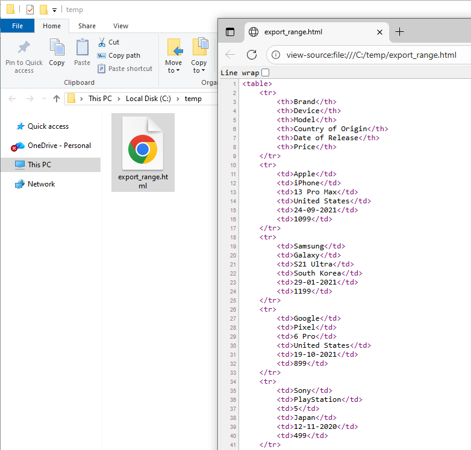Click folder icon in Explorer title bar
Image resolution: width=471 pixels, height=450 pixels.
click(x=10, y=9)
